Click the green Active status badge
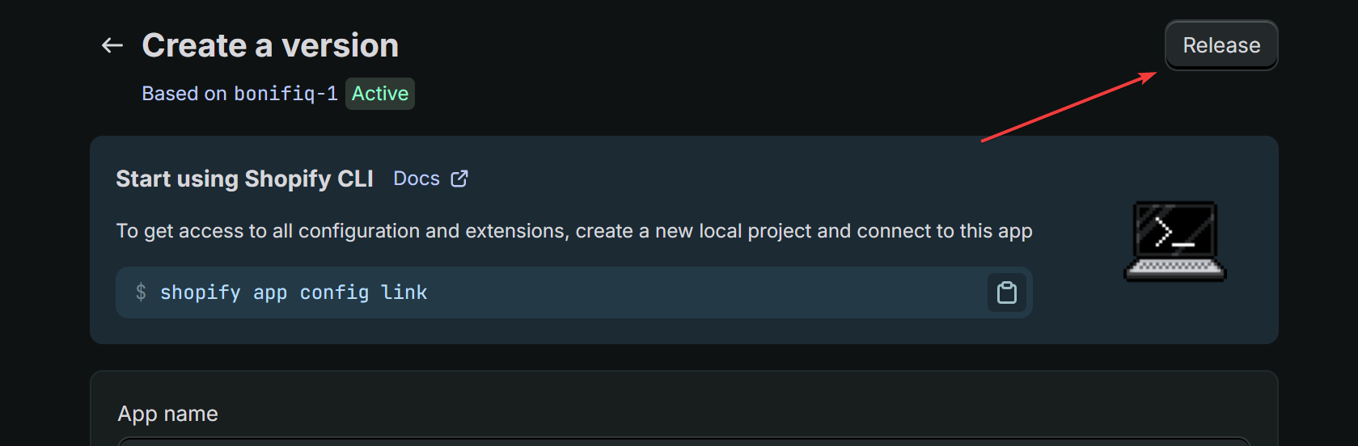Viewport: 1358px width, 446px height. click(380, 94)
